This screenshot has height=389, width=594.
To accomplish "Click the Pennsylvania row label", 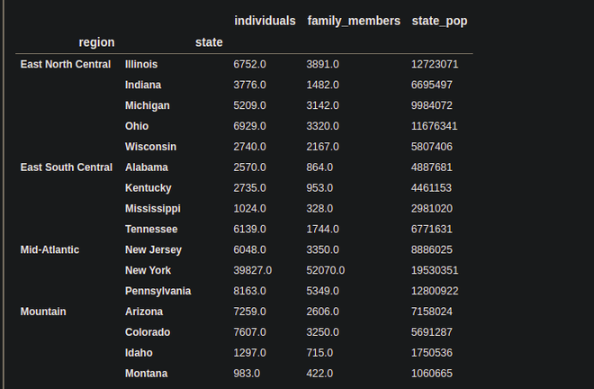I will (158, 291).
